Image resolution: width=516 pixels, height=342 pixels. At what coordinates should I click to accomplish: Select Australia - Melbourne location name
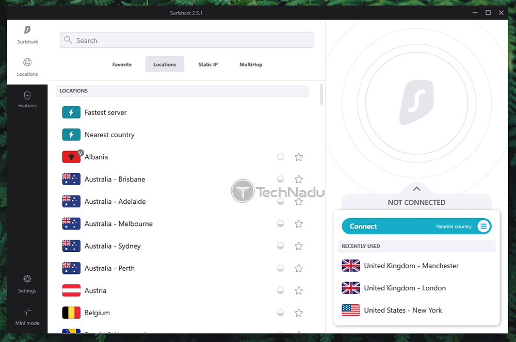click(119, 224)
